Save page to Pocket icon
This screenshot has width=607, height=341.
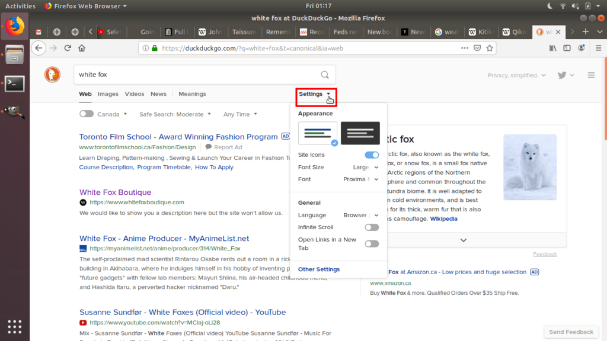tap(477, 48)
